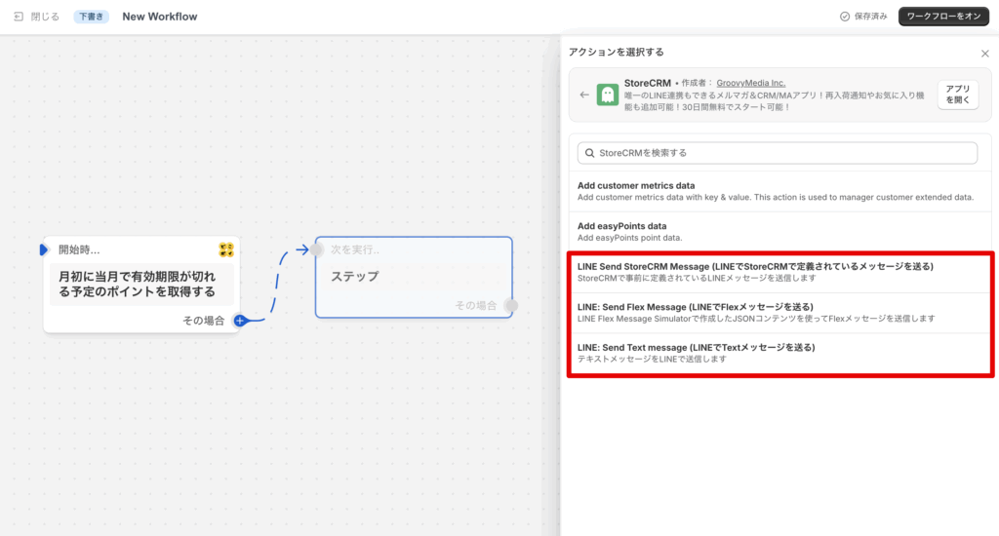Click the yellow app icon on trigger card
This screenshot has width=999, height=536.
tap(226, 249)
